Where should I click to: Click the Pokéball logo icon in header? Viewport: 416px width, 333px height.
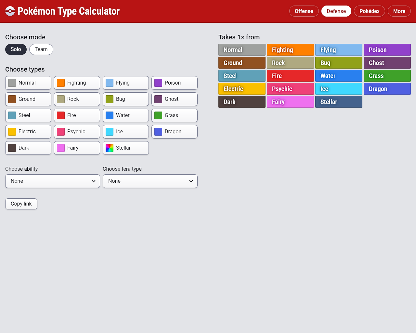click(x=10, y=11)
